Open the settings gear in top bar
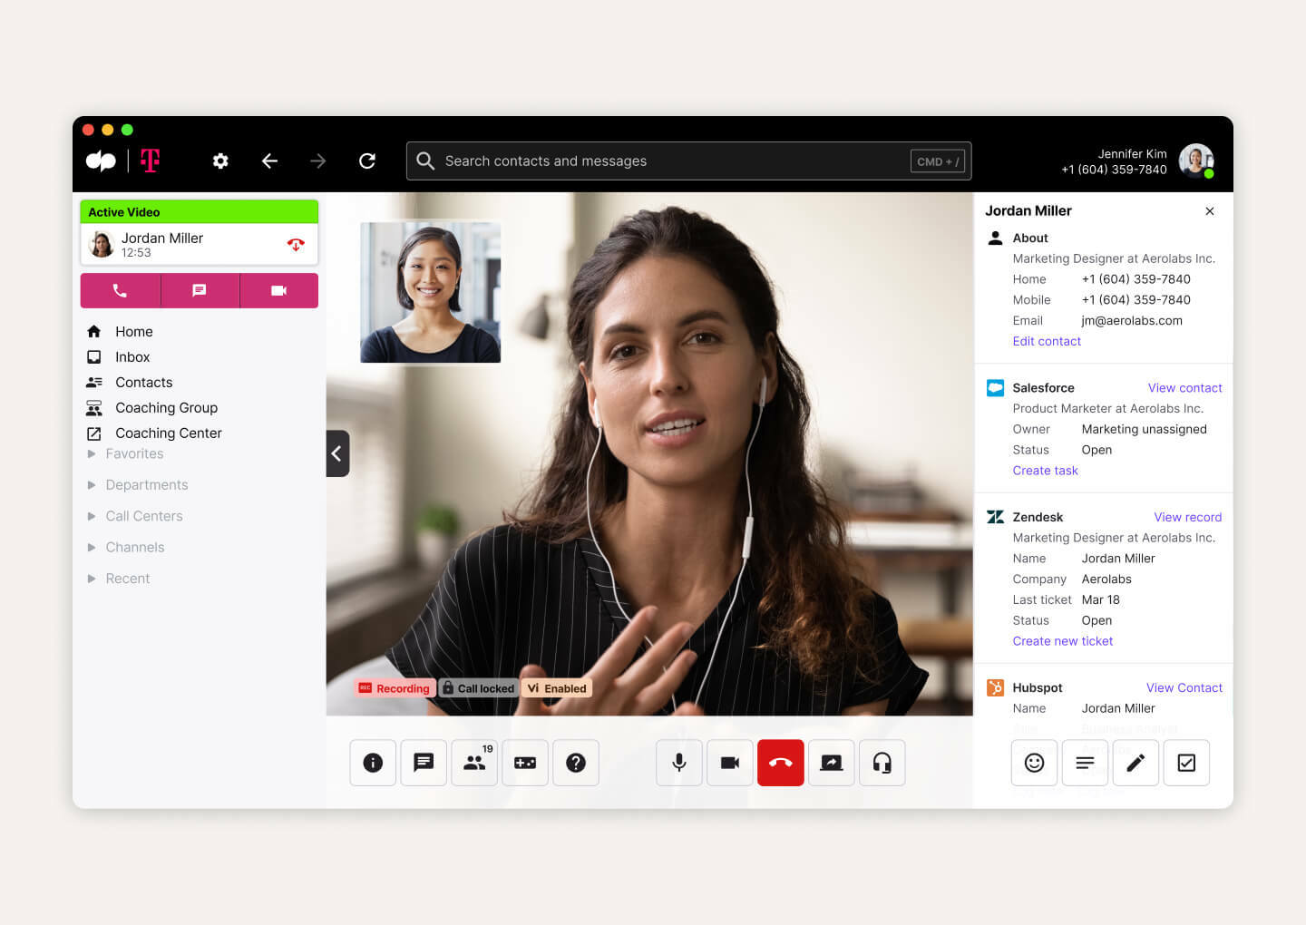The image size is (1306, 925). (x=220, y=161)
